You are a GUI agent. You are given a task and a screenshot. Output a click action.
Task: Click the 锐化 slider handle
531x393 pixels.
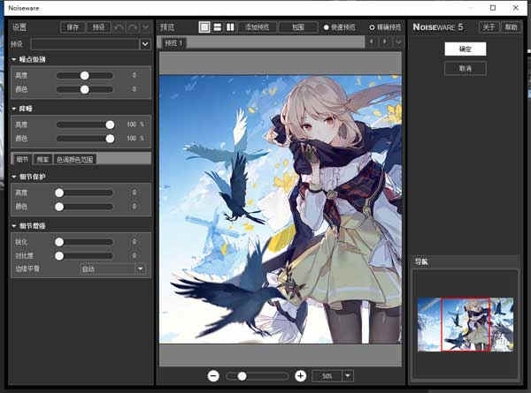(59, 241)
